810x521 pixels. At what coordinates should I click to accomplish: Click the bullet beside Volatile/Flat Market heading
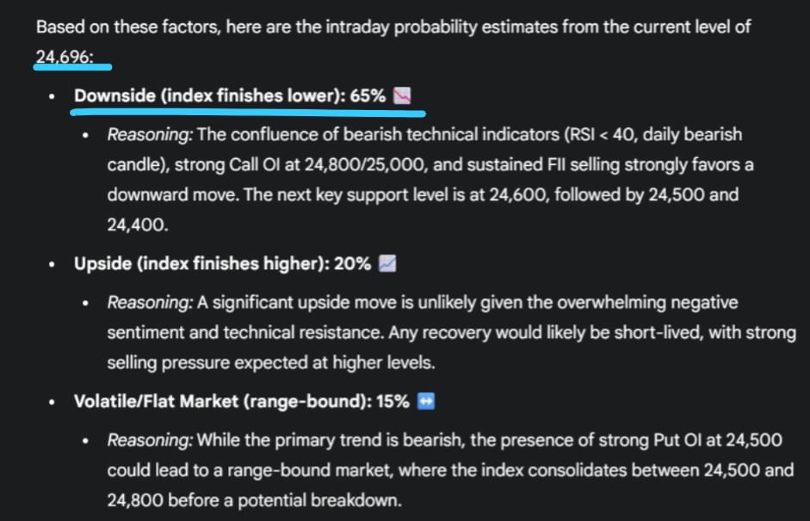click(54, 402)
